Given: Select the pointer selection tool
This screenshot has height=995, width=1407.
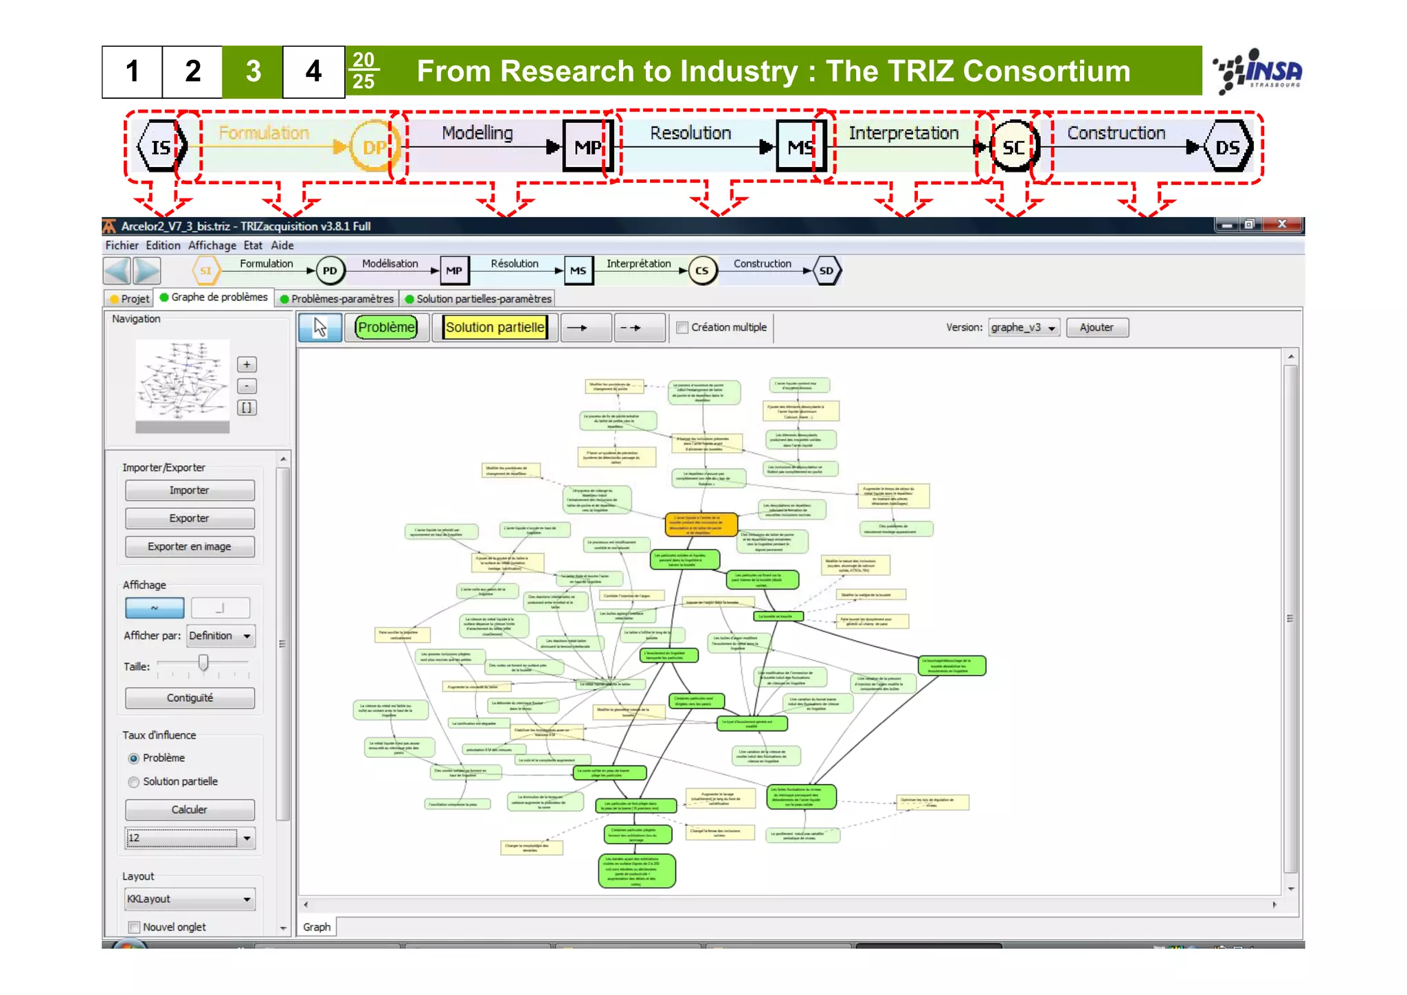Looking at the screenshot, I should click(320, 327).
